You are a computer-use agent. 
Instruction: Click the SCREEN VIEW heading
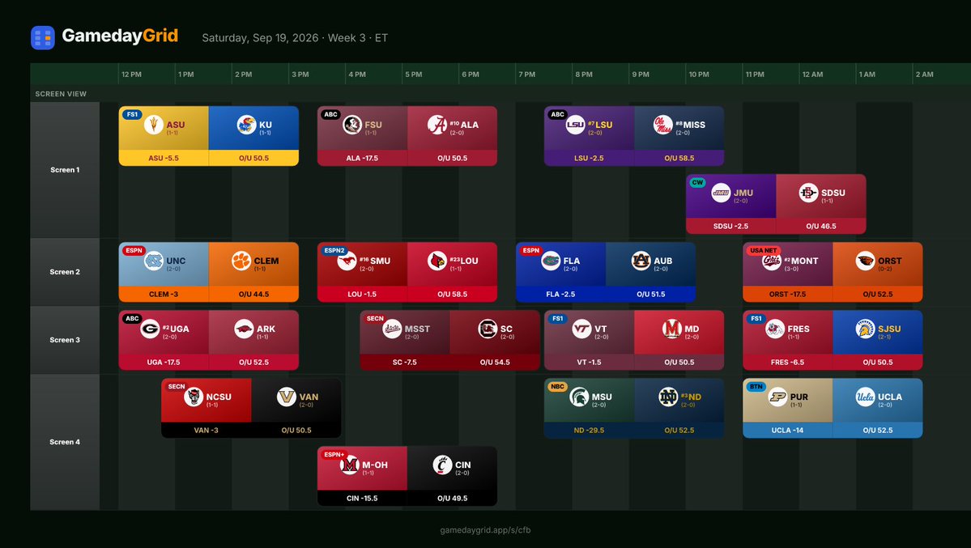pyautogui.click(x=61, y=94)
